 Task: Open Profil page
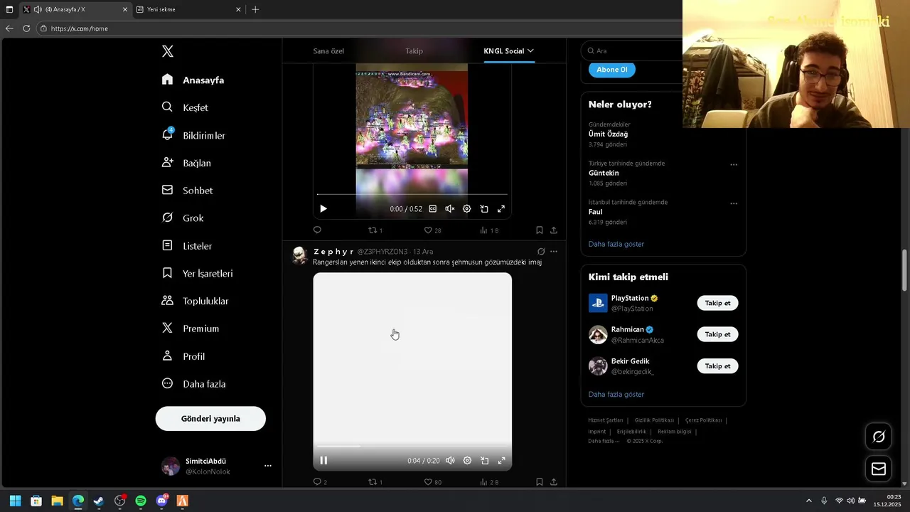click(183, 356)
